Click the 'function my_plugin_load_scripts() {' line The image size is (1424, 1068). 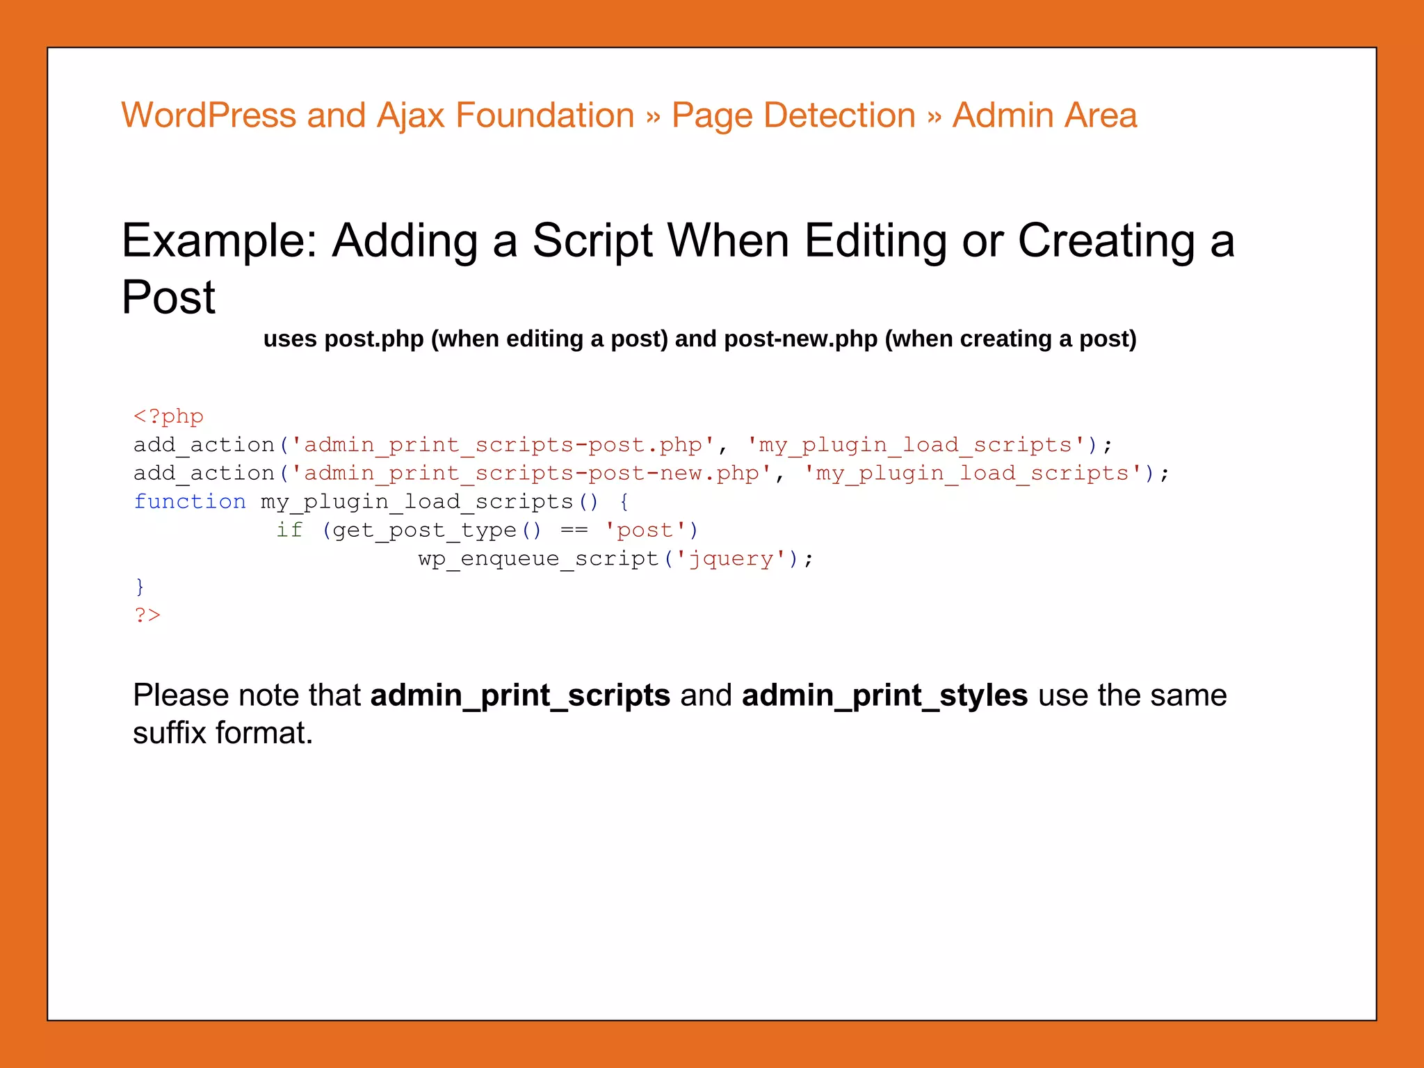(x=382, y=502)
